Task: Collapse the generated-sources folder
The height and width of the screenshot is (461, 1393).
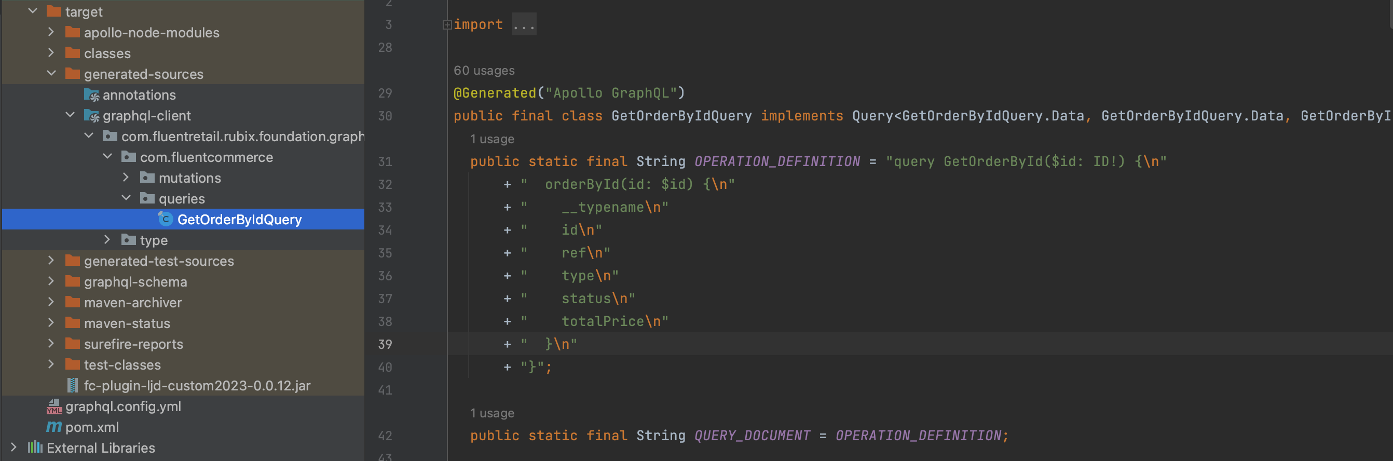Action: pos(52,74)
